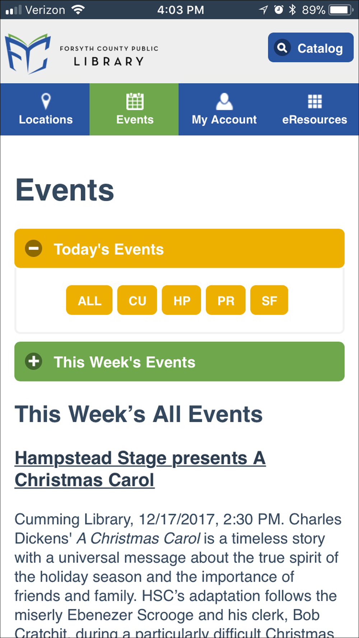Click the minus icon beside Today's Events
The width and height of the screenshot is (359, 638).
[x=34, y=248]
